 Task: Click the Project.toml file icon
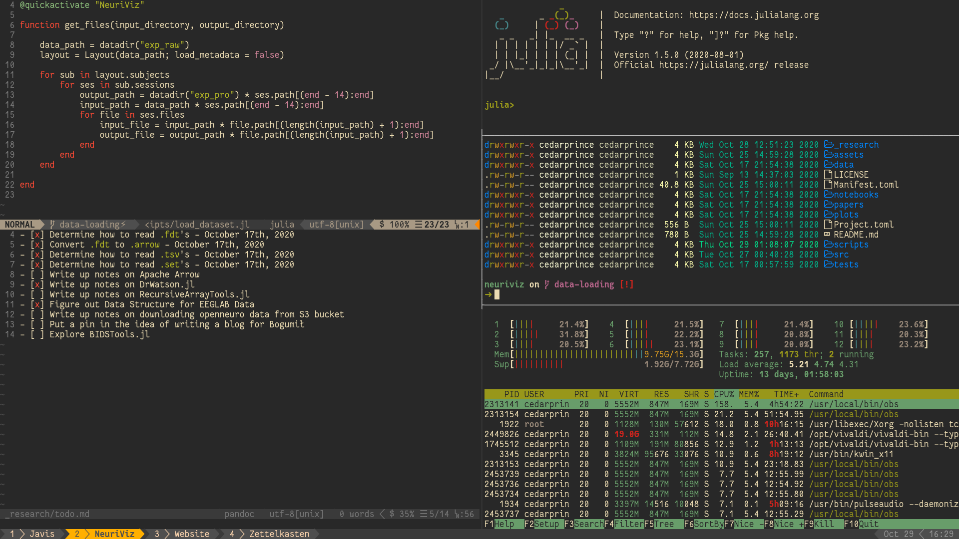coord(828,225)
